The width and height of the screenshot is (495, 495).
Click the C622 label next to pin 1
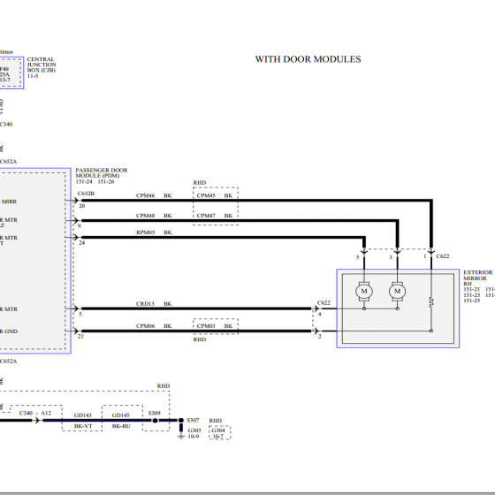[443, 256]
